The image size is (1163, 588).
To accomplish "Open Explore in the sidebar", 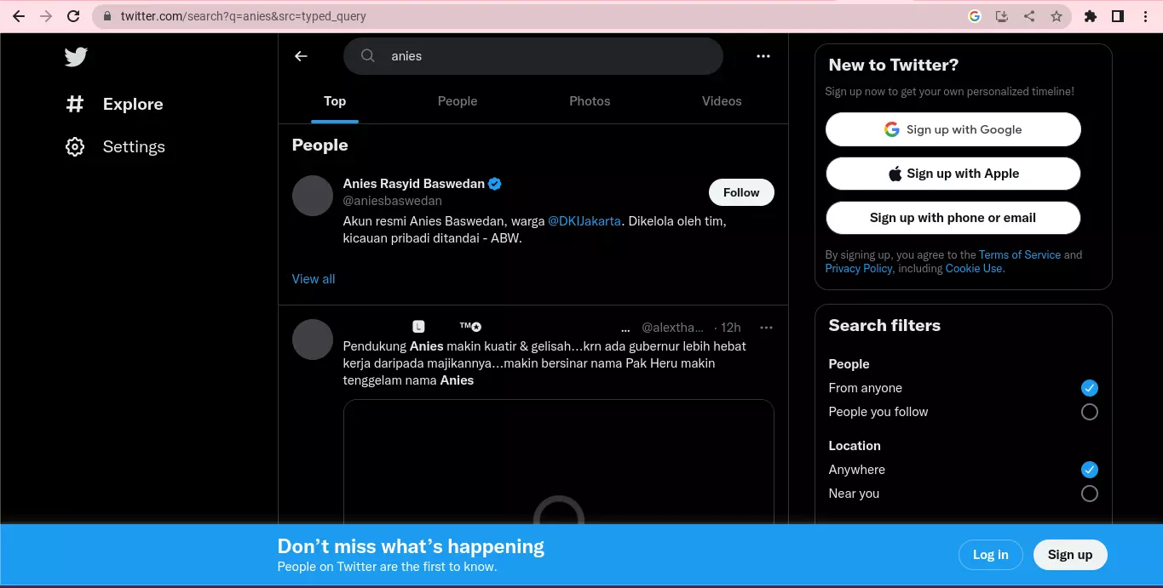I will pyautogui.click(x=114, y=104).
